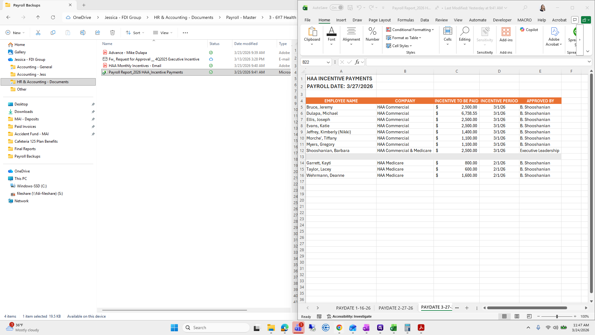Open the Sort dropdown in Explorer
The height and width of the screenshot is (335, 595).
tap(135, 33)
